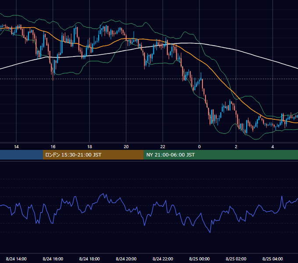
Task: Click the 4 hour label on price chart axis
Action: click(x=273, y=147)
